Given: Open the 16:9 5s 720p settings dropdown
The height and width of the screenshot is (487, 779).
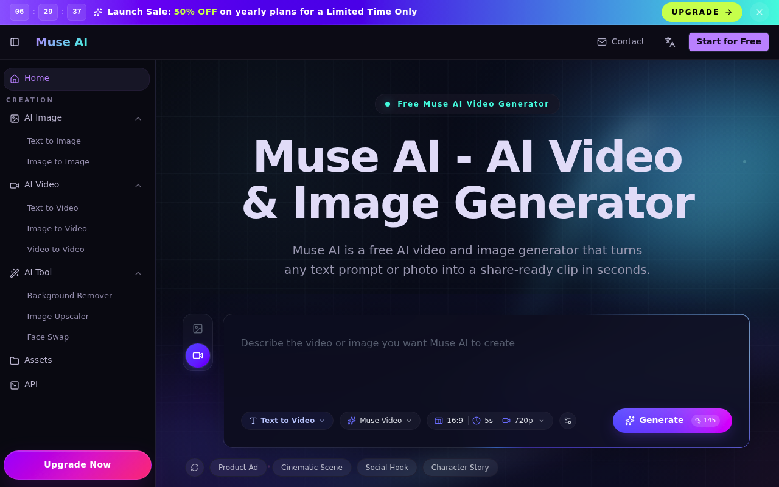Looking at the screenshot, I should tap(490, 421).
